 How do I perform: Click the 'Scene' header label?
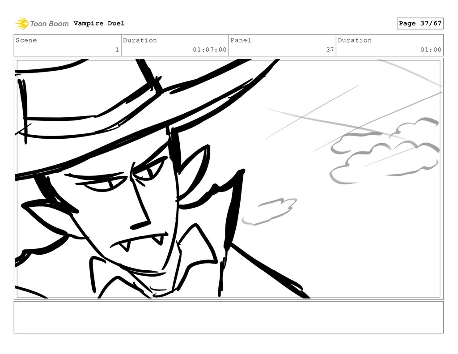point(26,40)
